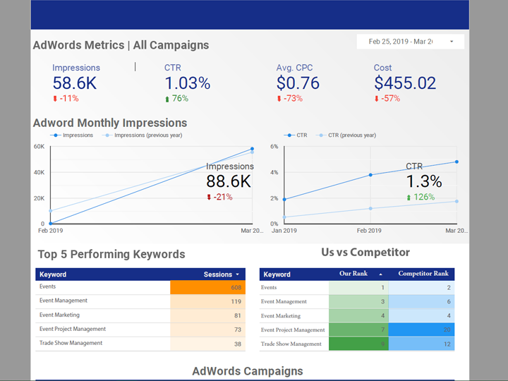Click Trade Show Management in competitor table
Screen dimensions: 508x381
pos(291,344)
